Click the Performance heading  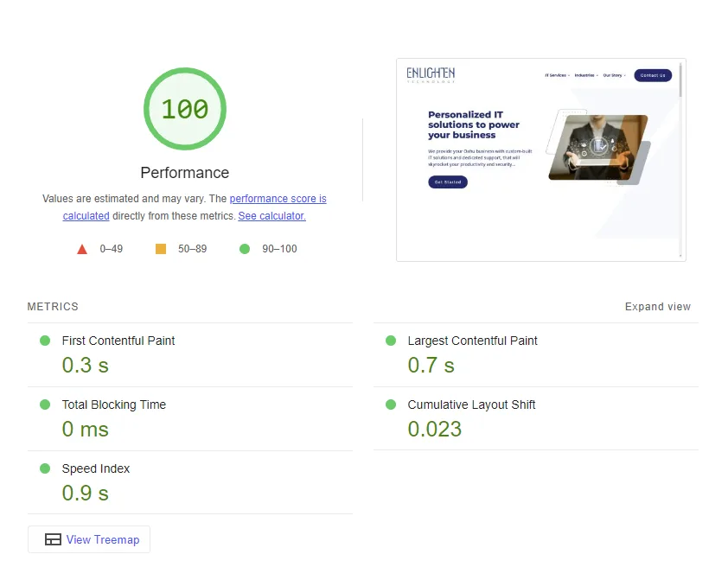click(x=185, y=173)
